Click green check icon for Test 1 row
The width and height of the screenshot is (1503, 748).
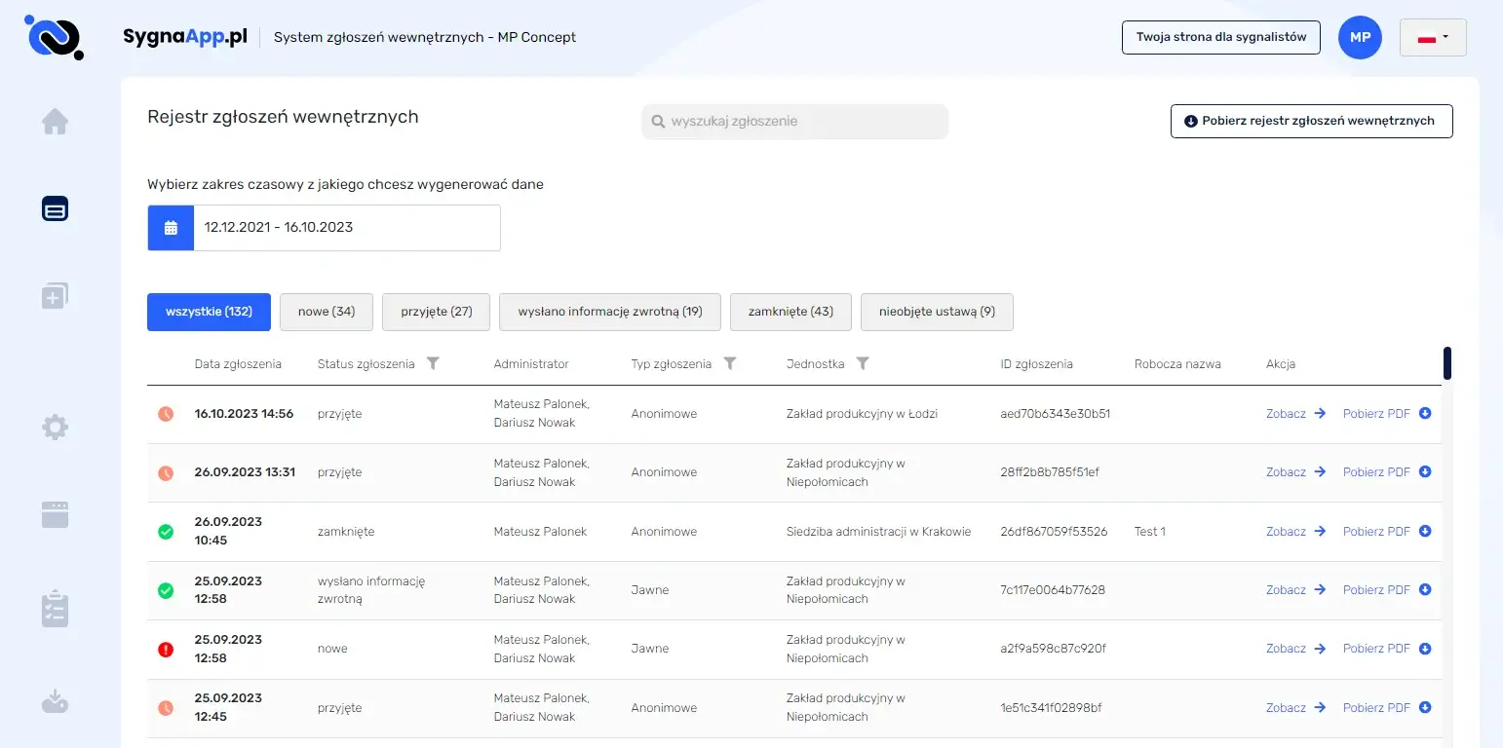[x=166, y=532]
